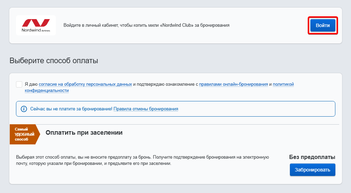Select the Оплатить при заселении payment option

(x=84, y=133)
